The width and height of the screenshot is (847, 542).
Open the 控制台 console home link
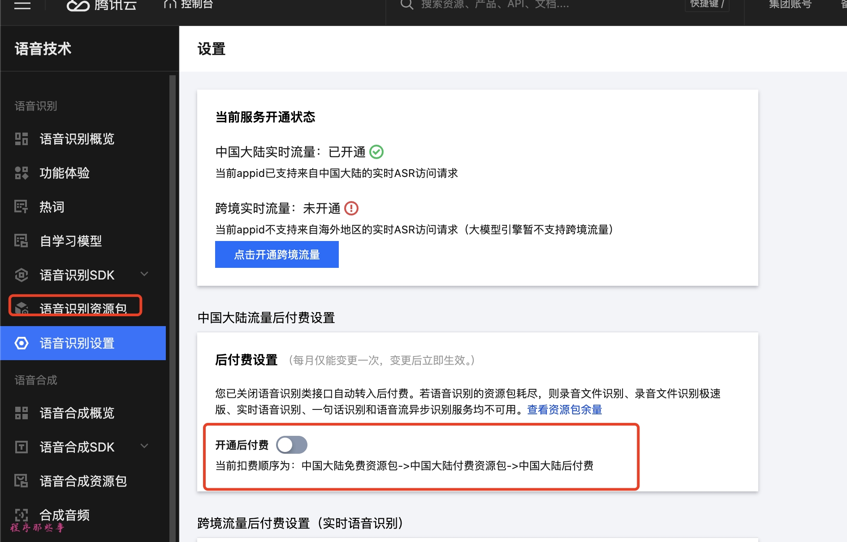point(188,5)
